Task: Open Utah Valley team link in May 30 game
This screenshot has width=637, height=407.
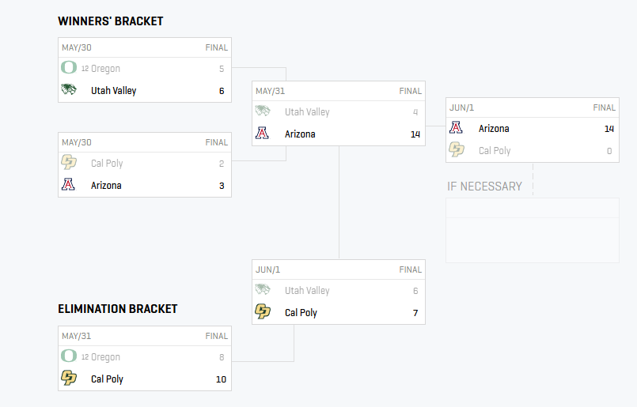Action: click(x=113, y=91)
